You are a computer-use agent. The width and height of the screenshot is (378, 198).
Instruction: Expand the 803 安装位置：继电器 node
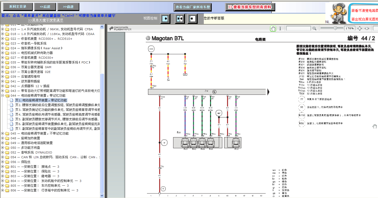point(2,176)
